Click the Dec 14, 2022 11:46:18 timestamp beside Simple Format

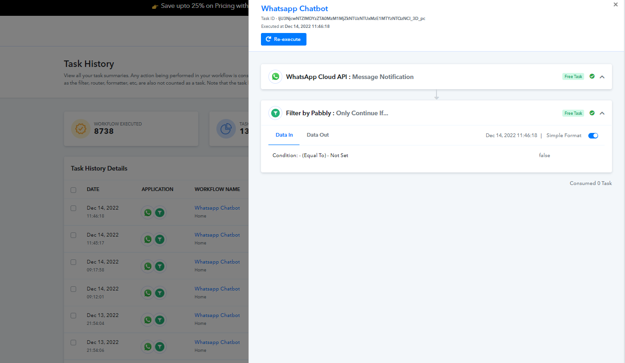point(511,136)
